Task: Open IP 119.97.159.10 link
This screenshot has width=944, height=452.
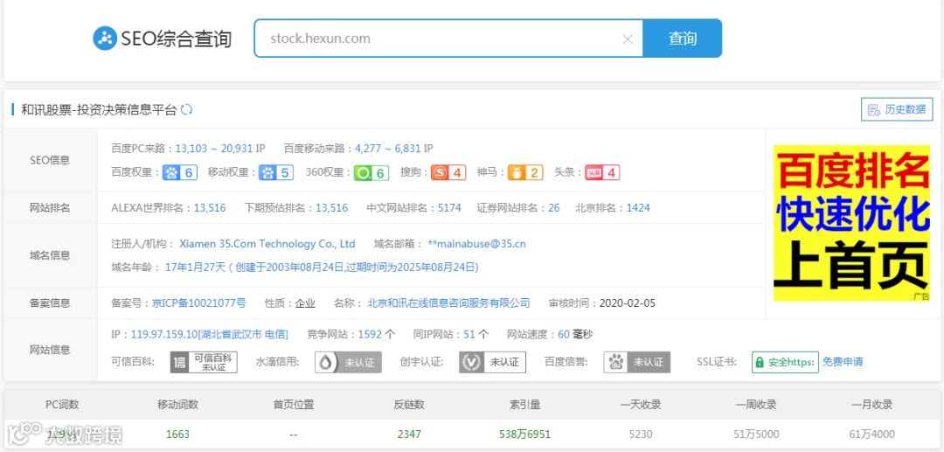Action: (209, 334)
